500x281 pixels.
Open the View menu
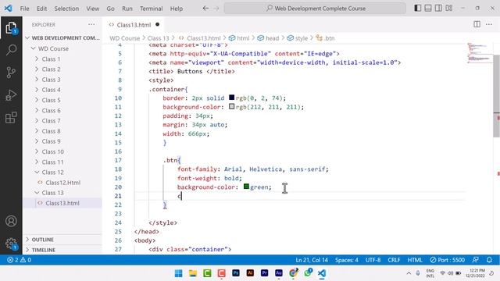coord(92,9)
